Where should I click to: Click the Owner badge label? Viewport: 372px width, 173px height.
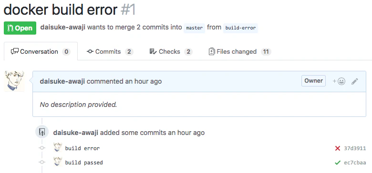[x=313, y=81]
